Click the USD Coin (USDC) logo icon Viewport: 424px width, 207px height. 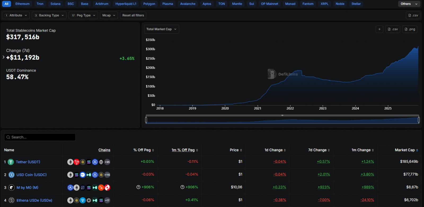pyautogui.click(x=11, y=175)
